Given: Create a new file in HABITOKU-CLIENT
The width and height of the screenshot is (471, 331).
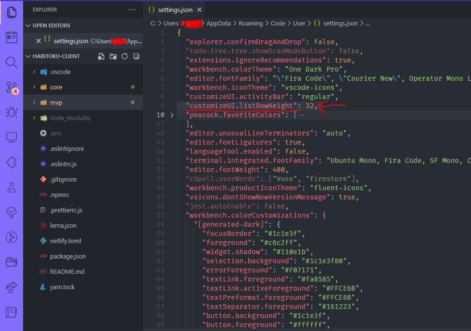Looking at the screenshot, I should [x=100, y=56].
